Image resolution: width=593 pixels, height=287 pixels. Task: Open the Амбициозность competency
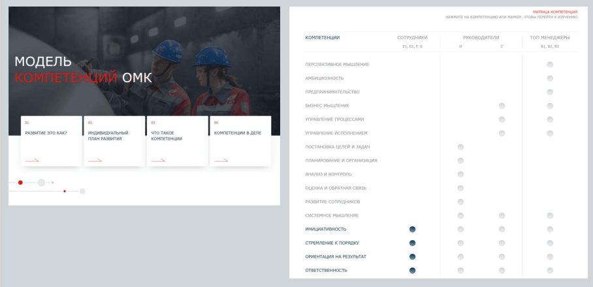(324, 78)
